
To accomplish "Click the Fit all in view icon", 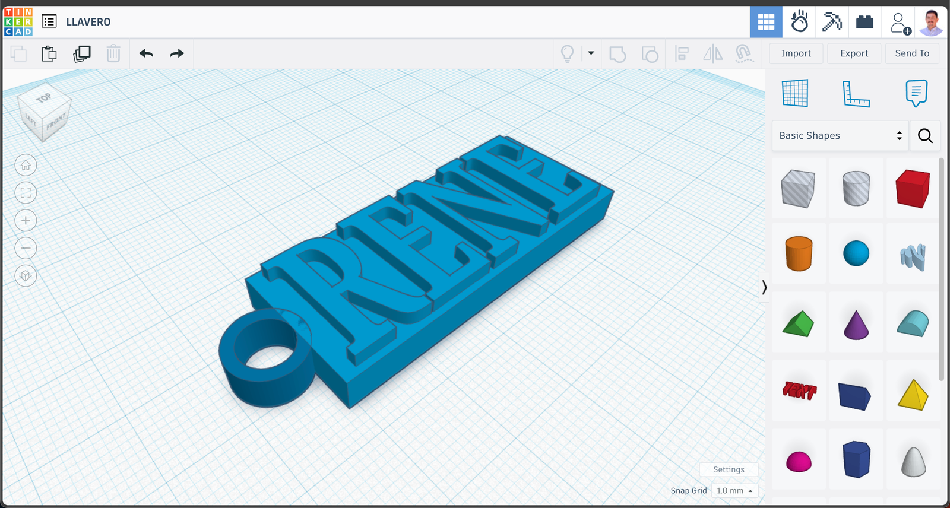I will click(26, 193).
